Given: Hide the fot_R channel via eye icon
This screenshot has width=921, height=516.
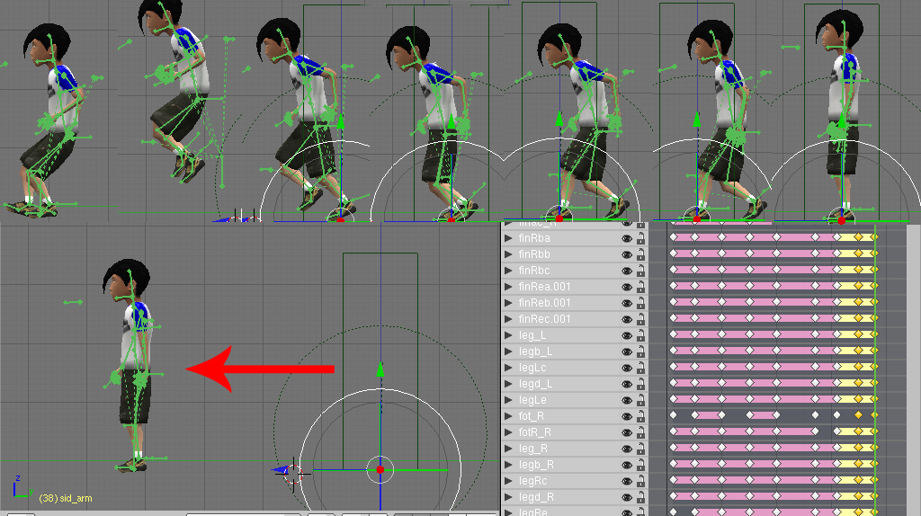Looking at the screenshot, I should point(627,416).
